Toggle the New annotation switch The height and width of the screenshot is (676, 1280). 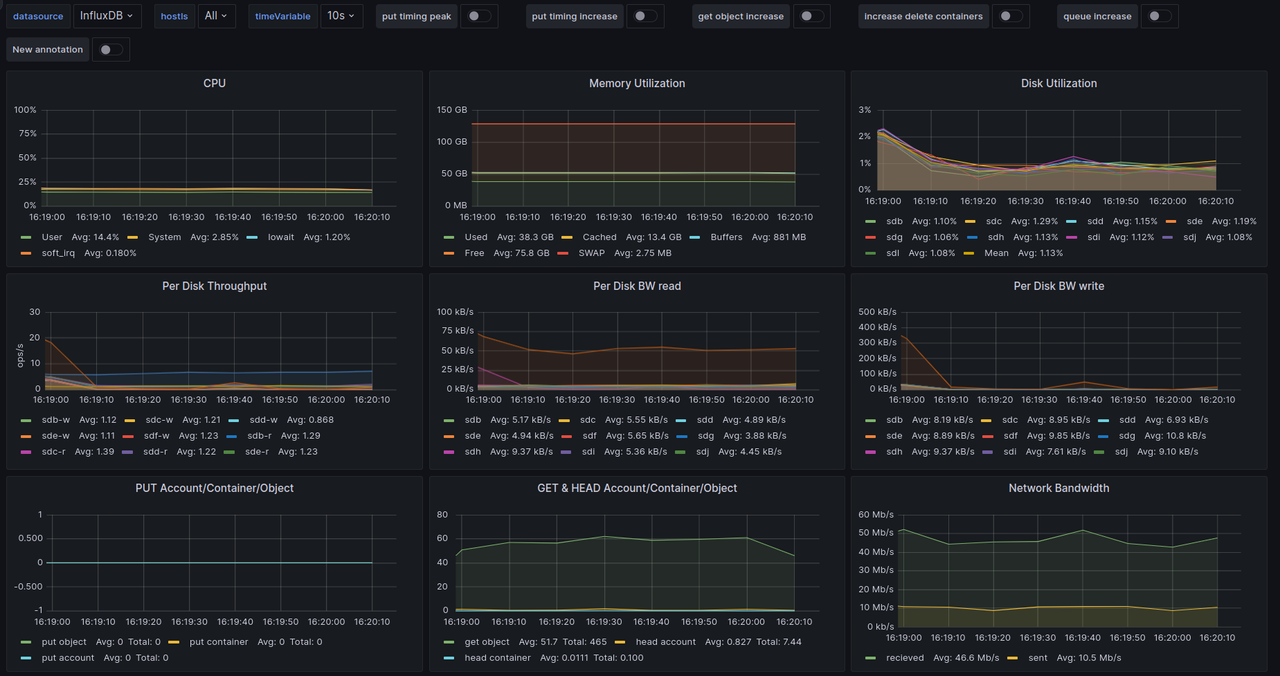111,50
